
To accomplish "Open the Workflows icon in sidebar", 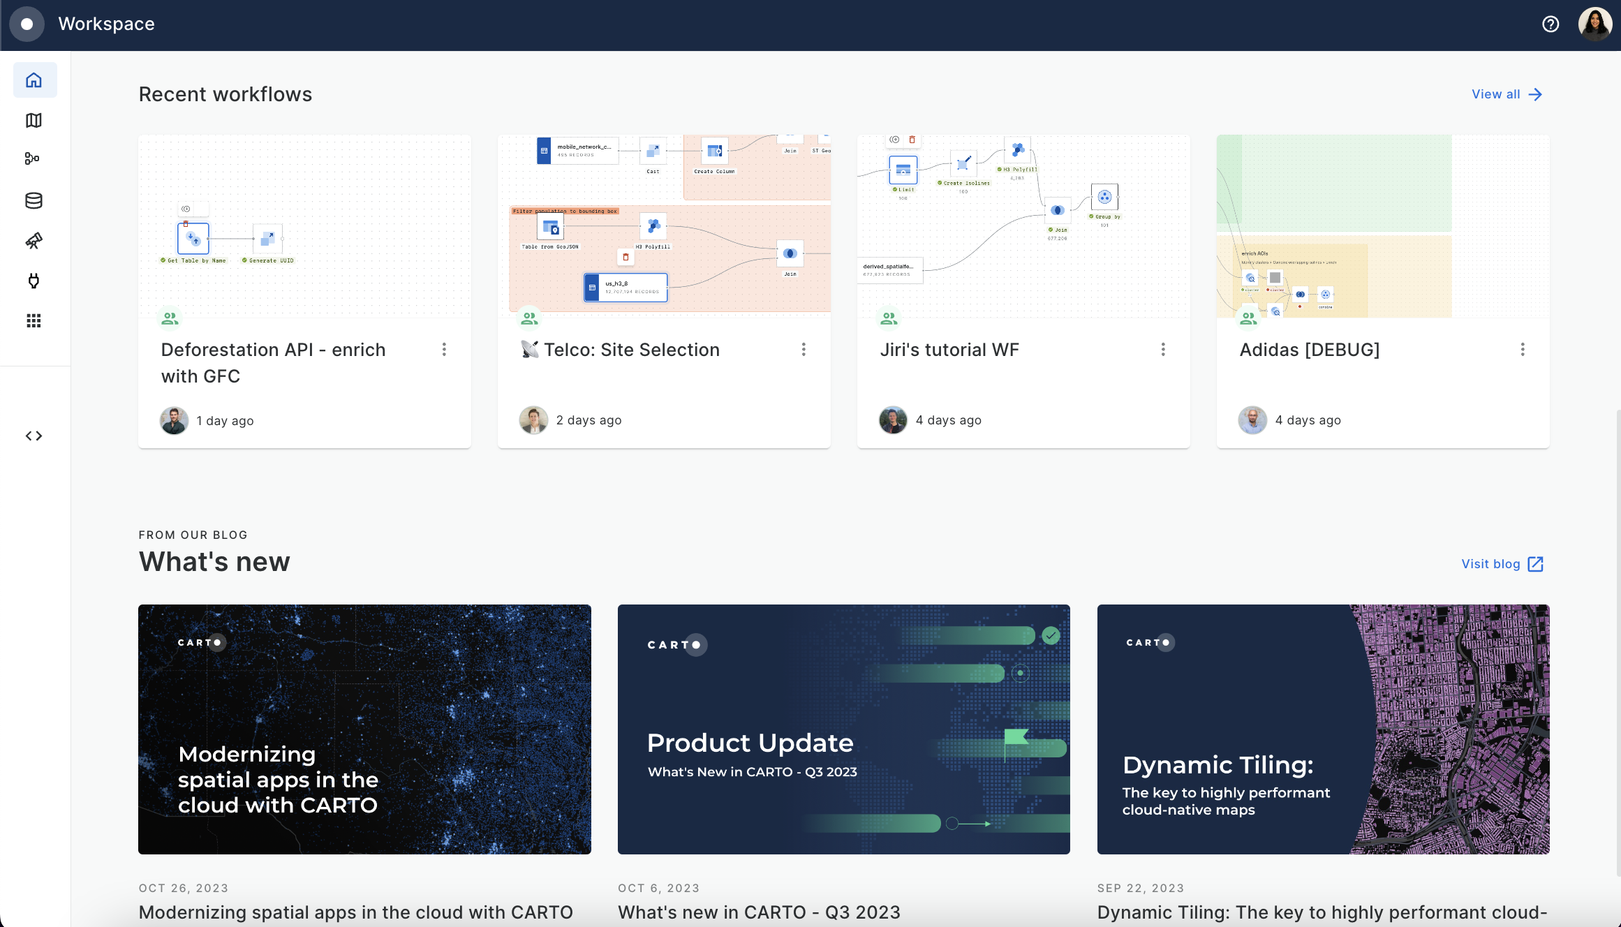I will pyautogui.click(x=33, y=159).
